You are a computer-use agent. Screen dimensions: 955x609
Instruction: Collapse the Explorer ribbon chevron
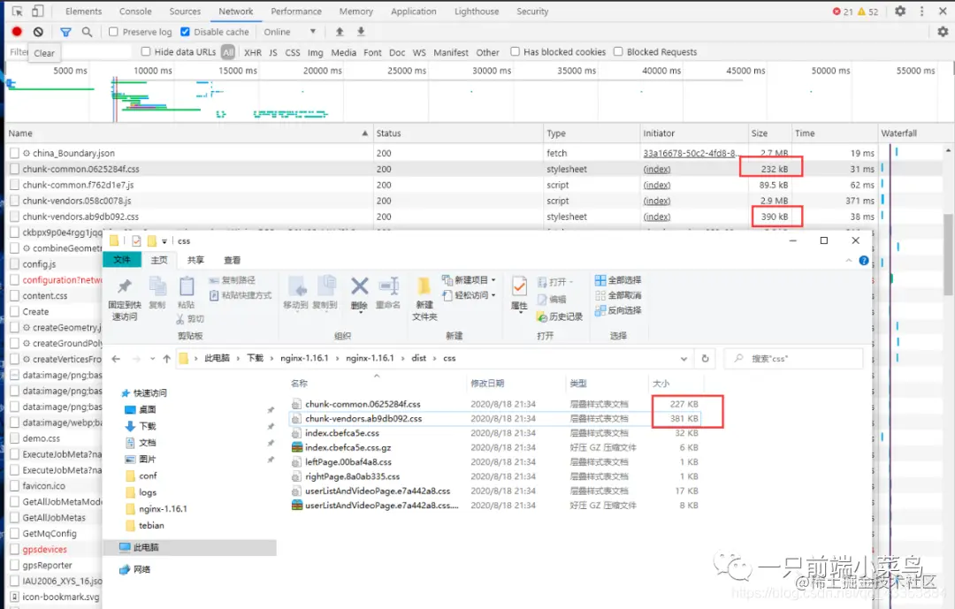click(x=848, y=261)
